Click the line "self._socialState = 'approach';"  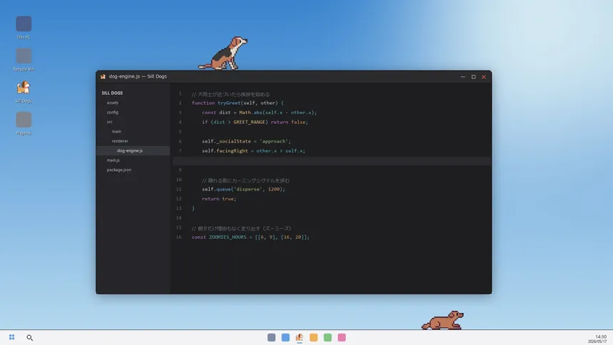[247, 141]
